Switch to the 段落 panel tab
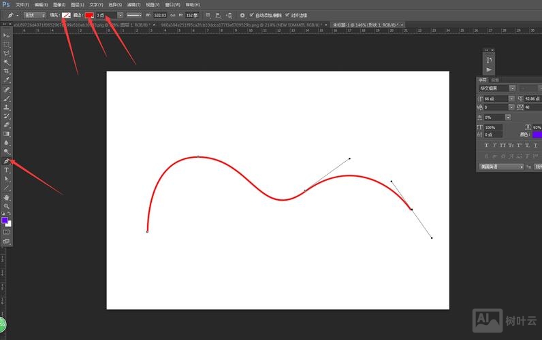 click(x=495, y=80)
